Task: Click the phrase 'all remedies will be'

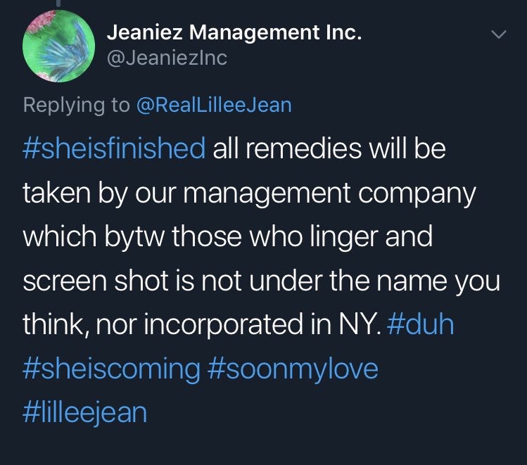Action: (x=329, y=148)
